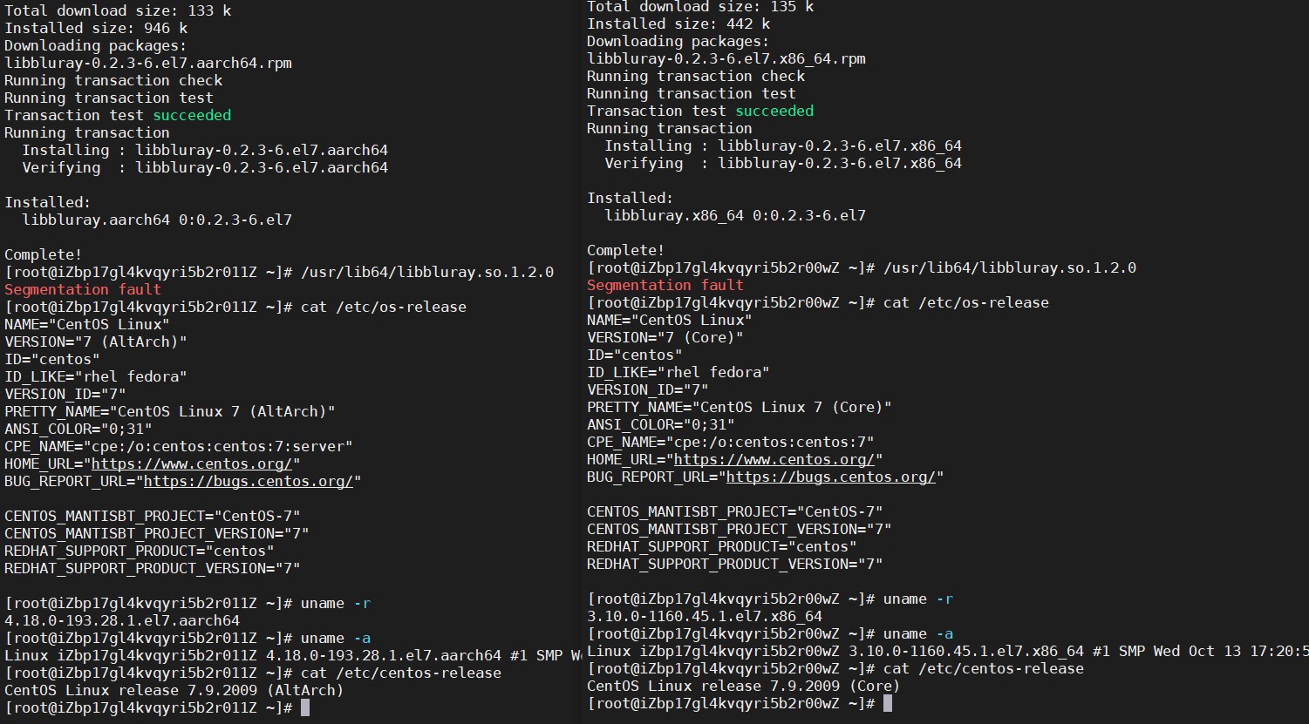The image size is (1309, 724).
Task: Click kernel version 4.18.0-193.28.1.el7.aarch64 output line
Action: click(122, 620)
